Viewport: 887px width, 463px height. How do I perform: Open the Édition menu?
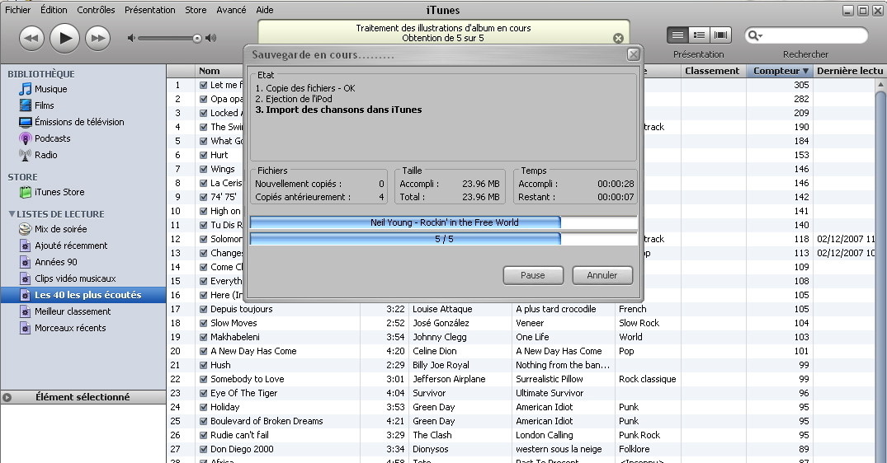coord(54,10)
